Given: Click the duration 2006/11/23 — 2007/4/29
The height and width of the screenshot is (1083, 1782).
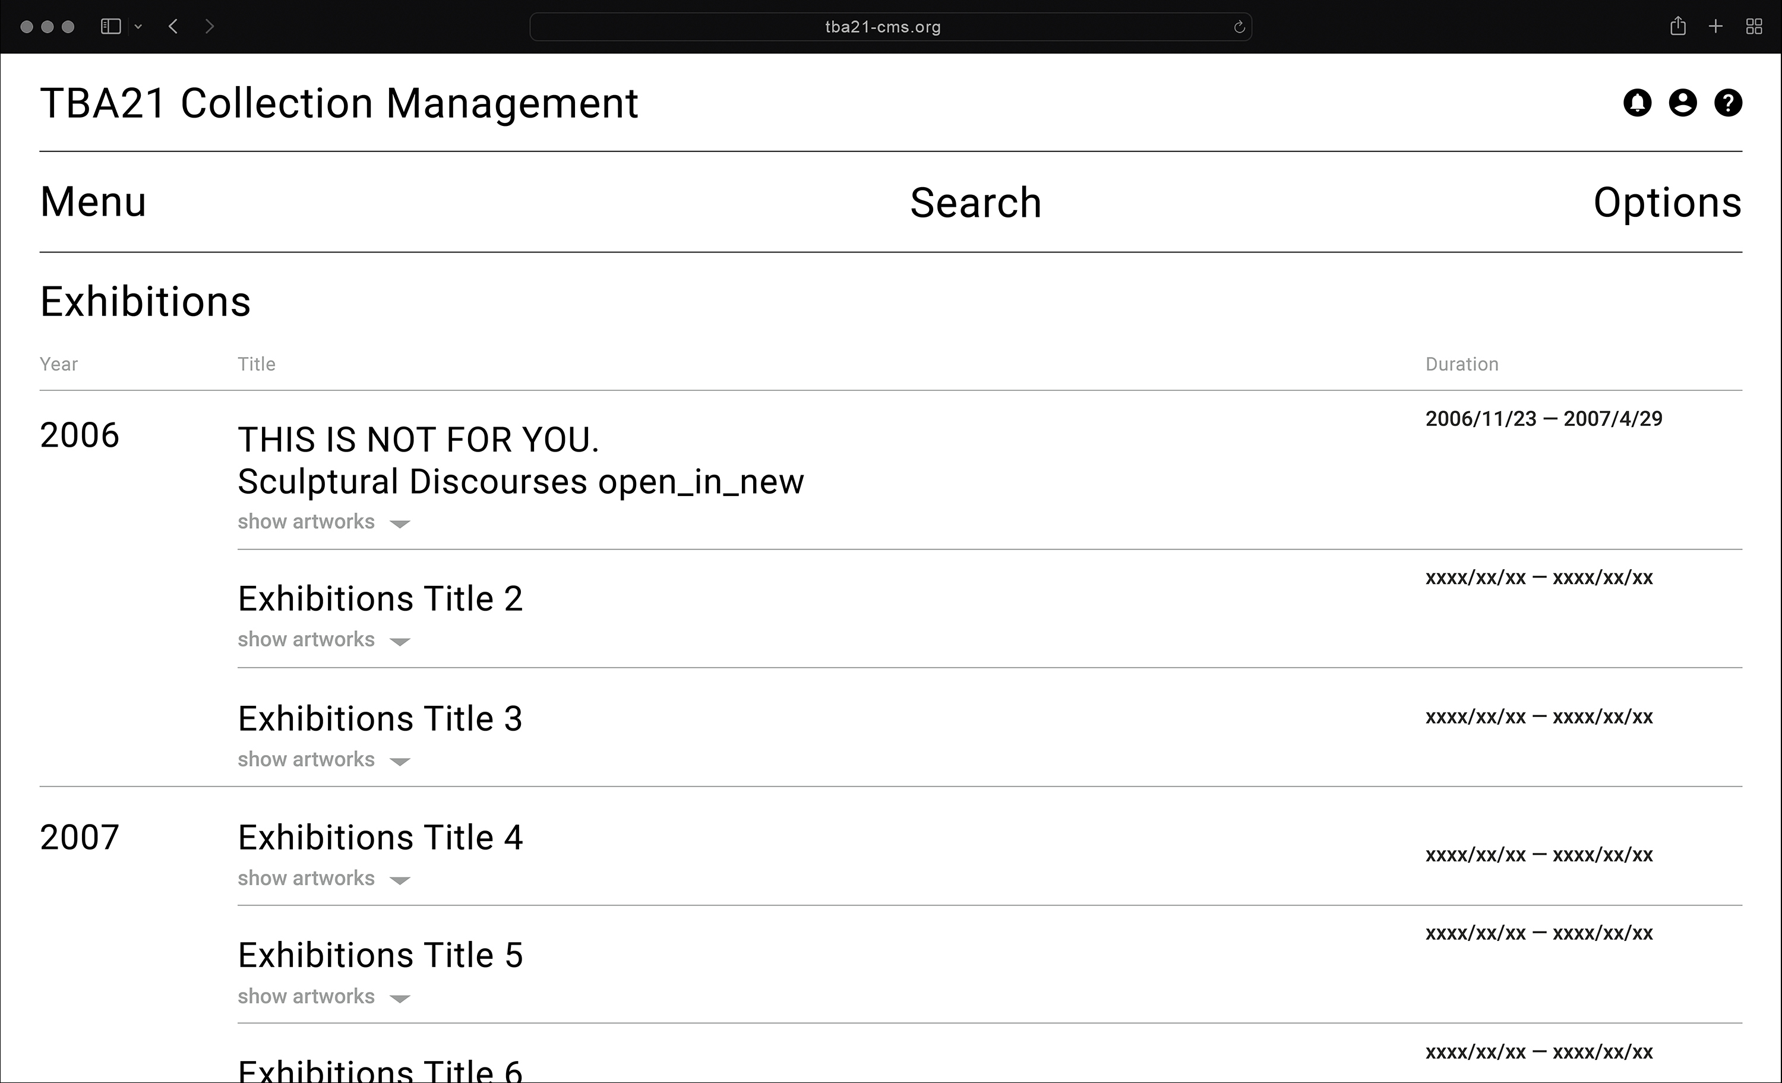Looking at the screenshot, I should 1544,419.
